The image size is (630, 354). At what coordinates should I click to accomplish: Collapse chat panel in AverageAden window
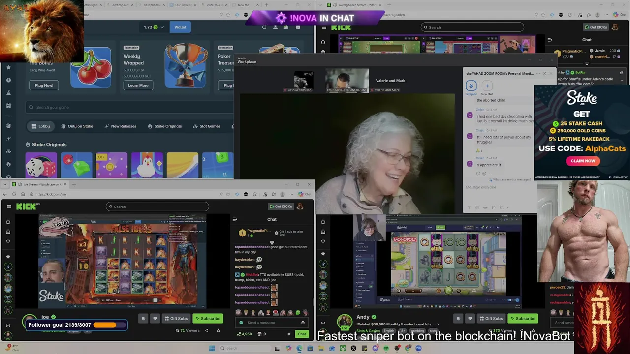coord(550,40)
